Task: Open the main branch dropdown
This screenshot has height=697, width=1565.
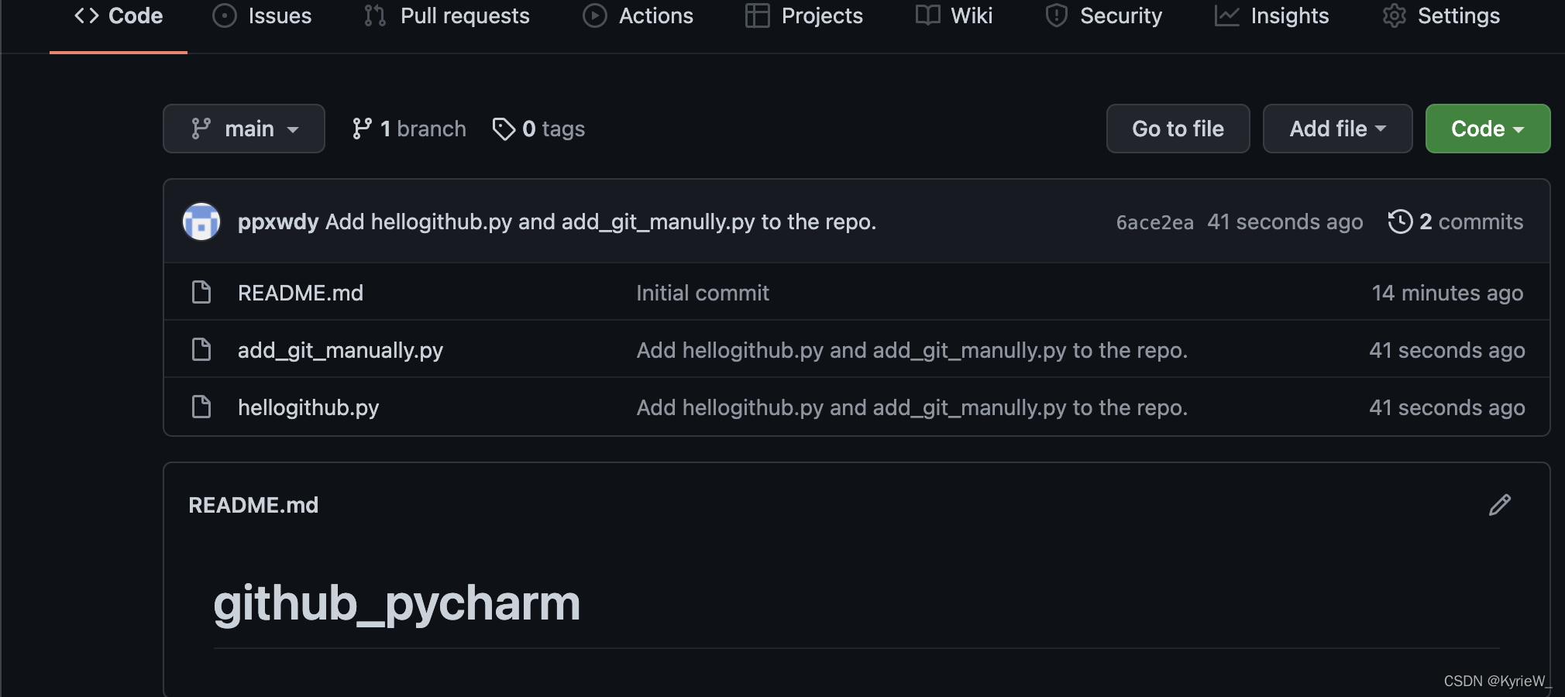Action: pos(244,129)
